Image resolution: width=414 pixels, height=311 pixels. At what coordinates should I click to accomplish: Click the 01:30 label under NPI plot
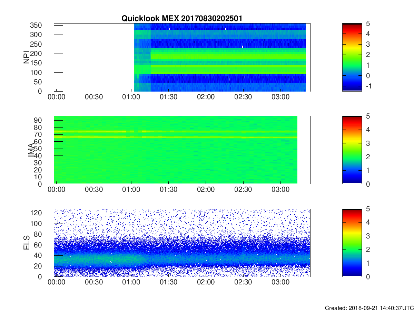tap(168, 97)
